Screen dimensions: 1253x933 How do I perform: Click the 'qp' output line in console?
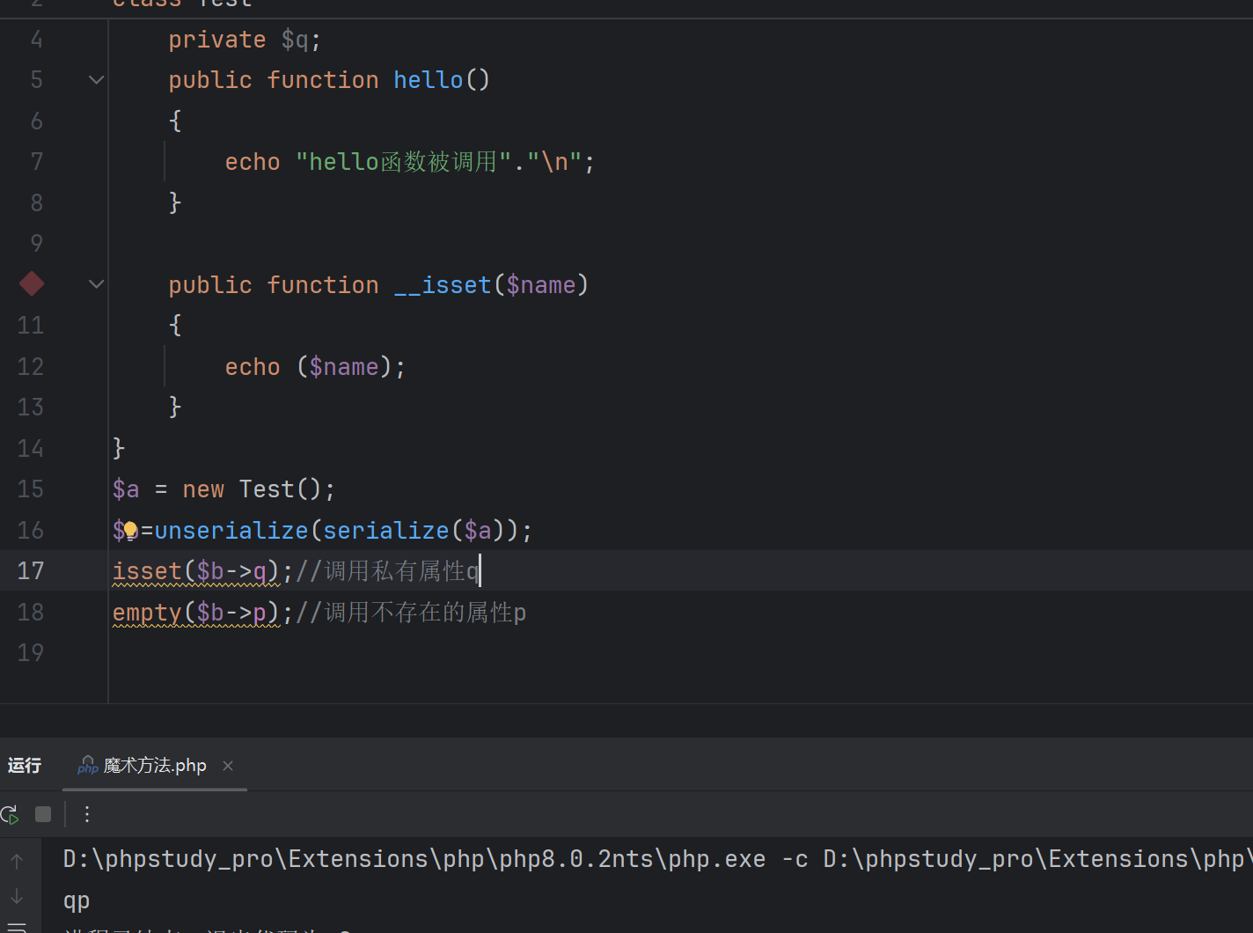(77, 900)
